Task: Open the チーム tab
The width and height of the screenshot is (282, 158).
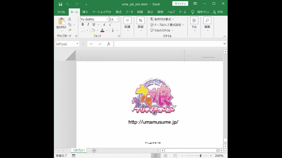Action: [182, 12]
